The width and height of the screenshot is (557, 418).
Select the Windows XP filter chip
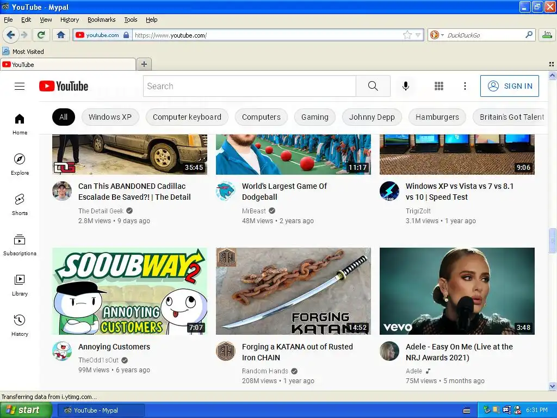(110, 117)
